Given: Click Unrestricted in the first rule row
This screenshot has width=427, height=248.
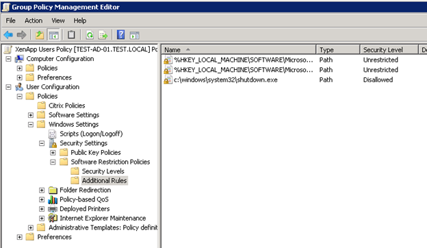Looking at the screenshot, I should click(380, 60).
